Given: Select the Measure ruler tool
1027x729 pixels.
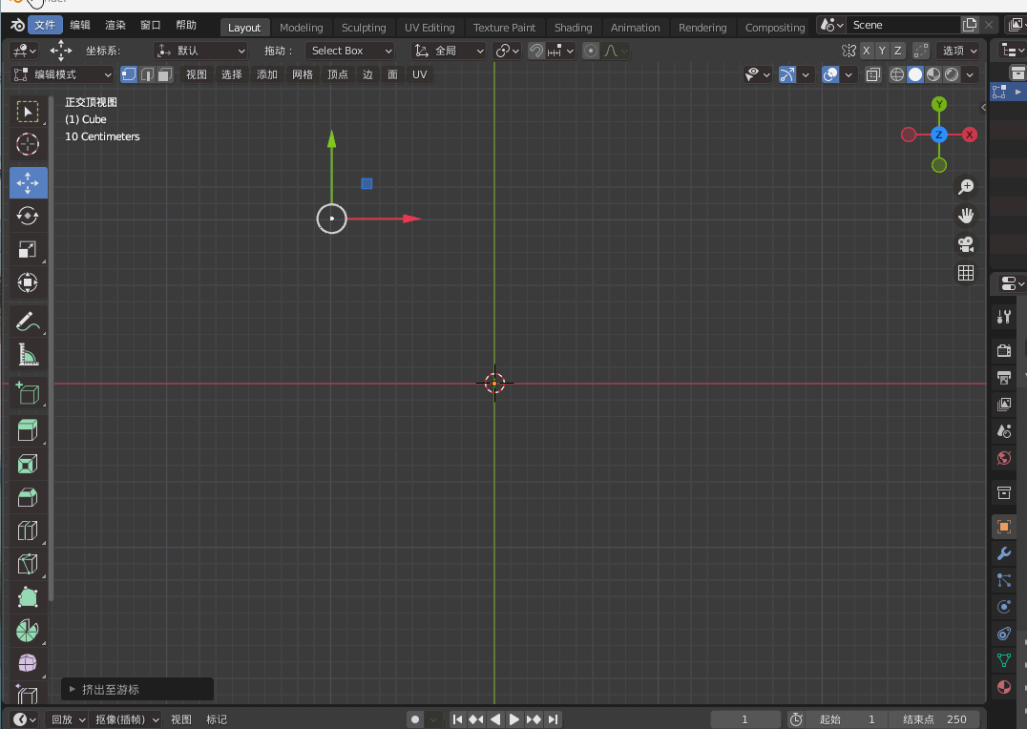Looking at the screenshot, I should (28, 355).
